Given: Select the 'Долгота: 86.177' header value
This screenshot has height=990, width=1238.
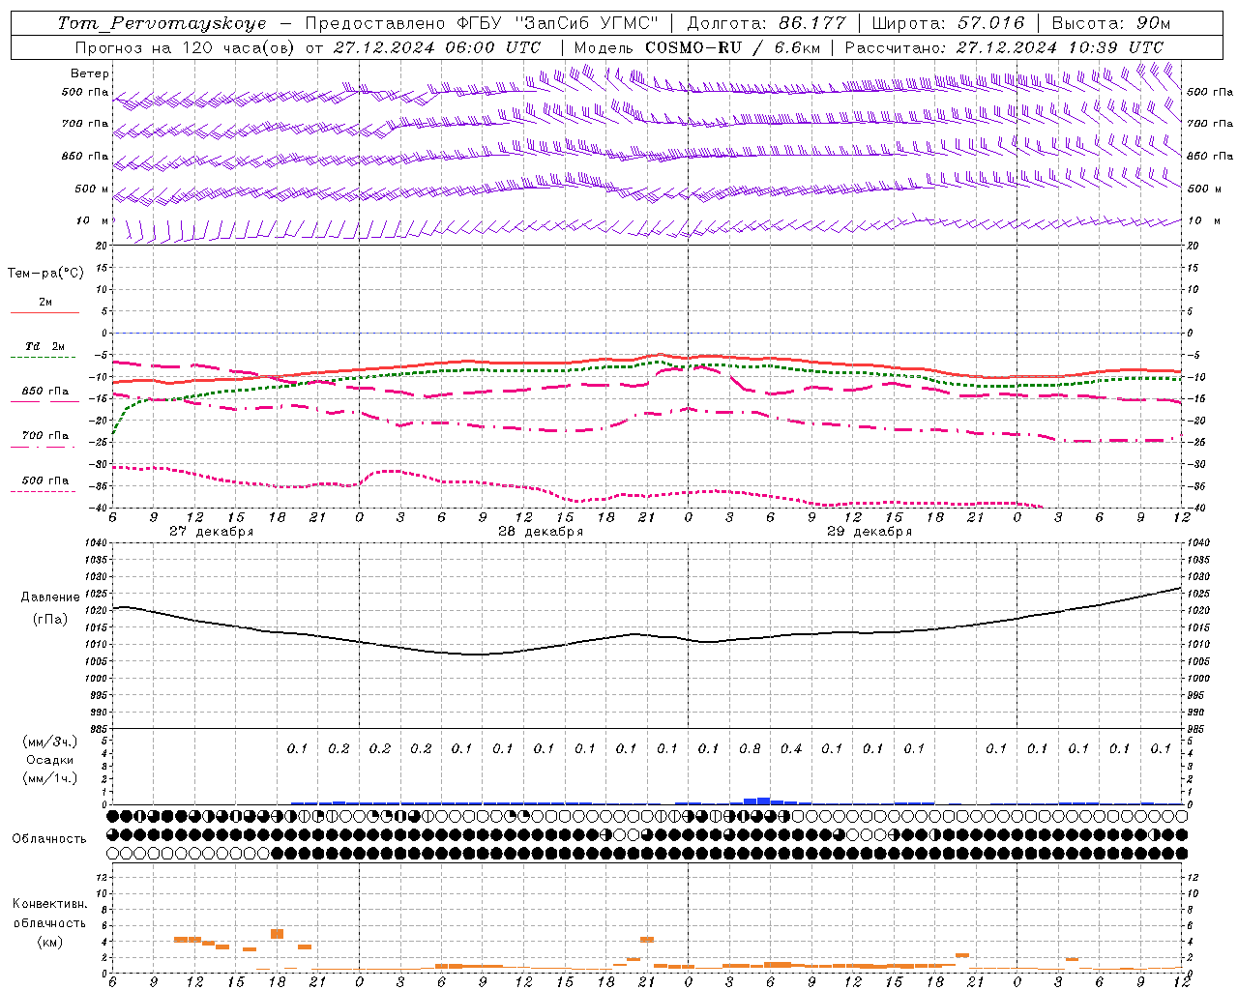Looking at the screenshot, I should [766, 23].
